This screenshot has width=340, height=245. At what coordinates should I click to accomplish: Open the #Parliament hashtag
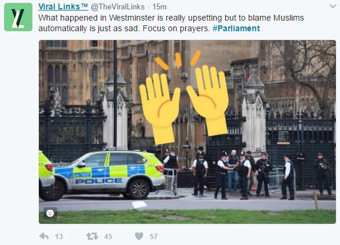tap(236, 28)
